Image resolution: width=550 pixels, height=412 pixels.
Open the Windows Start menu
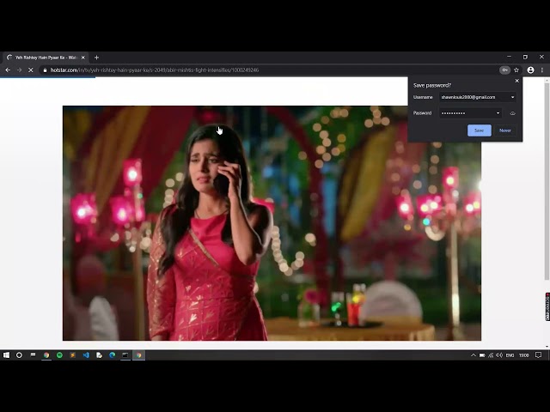[6, 354]
